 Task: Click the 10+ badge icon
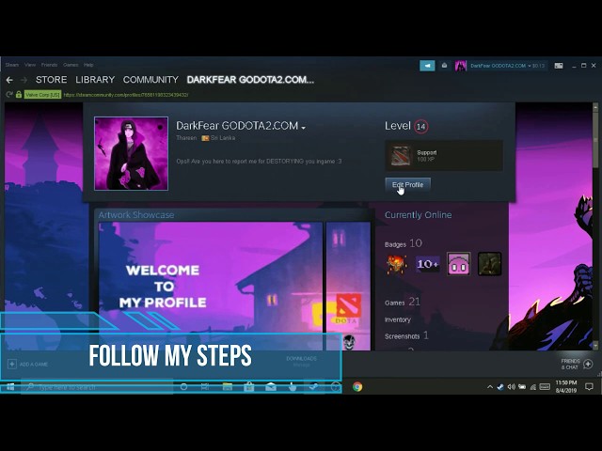tap(428, 264)
